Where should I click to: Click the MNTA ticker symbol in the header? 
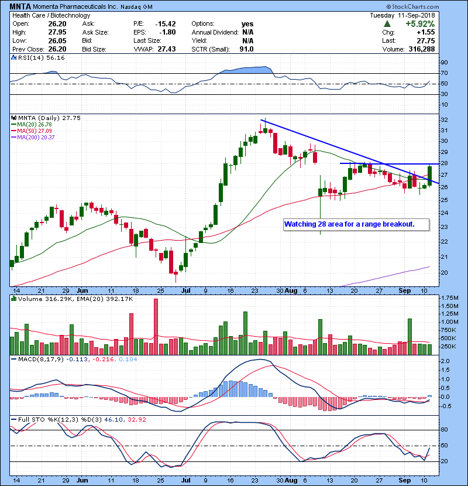pyautogui.click(x=20, y=6)
